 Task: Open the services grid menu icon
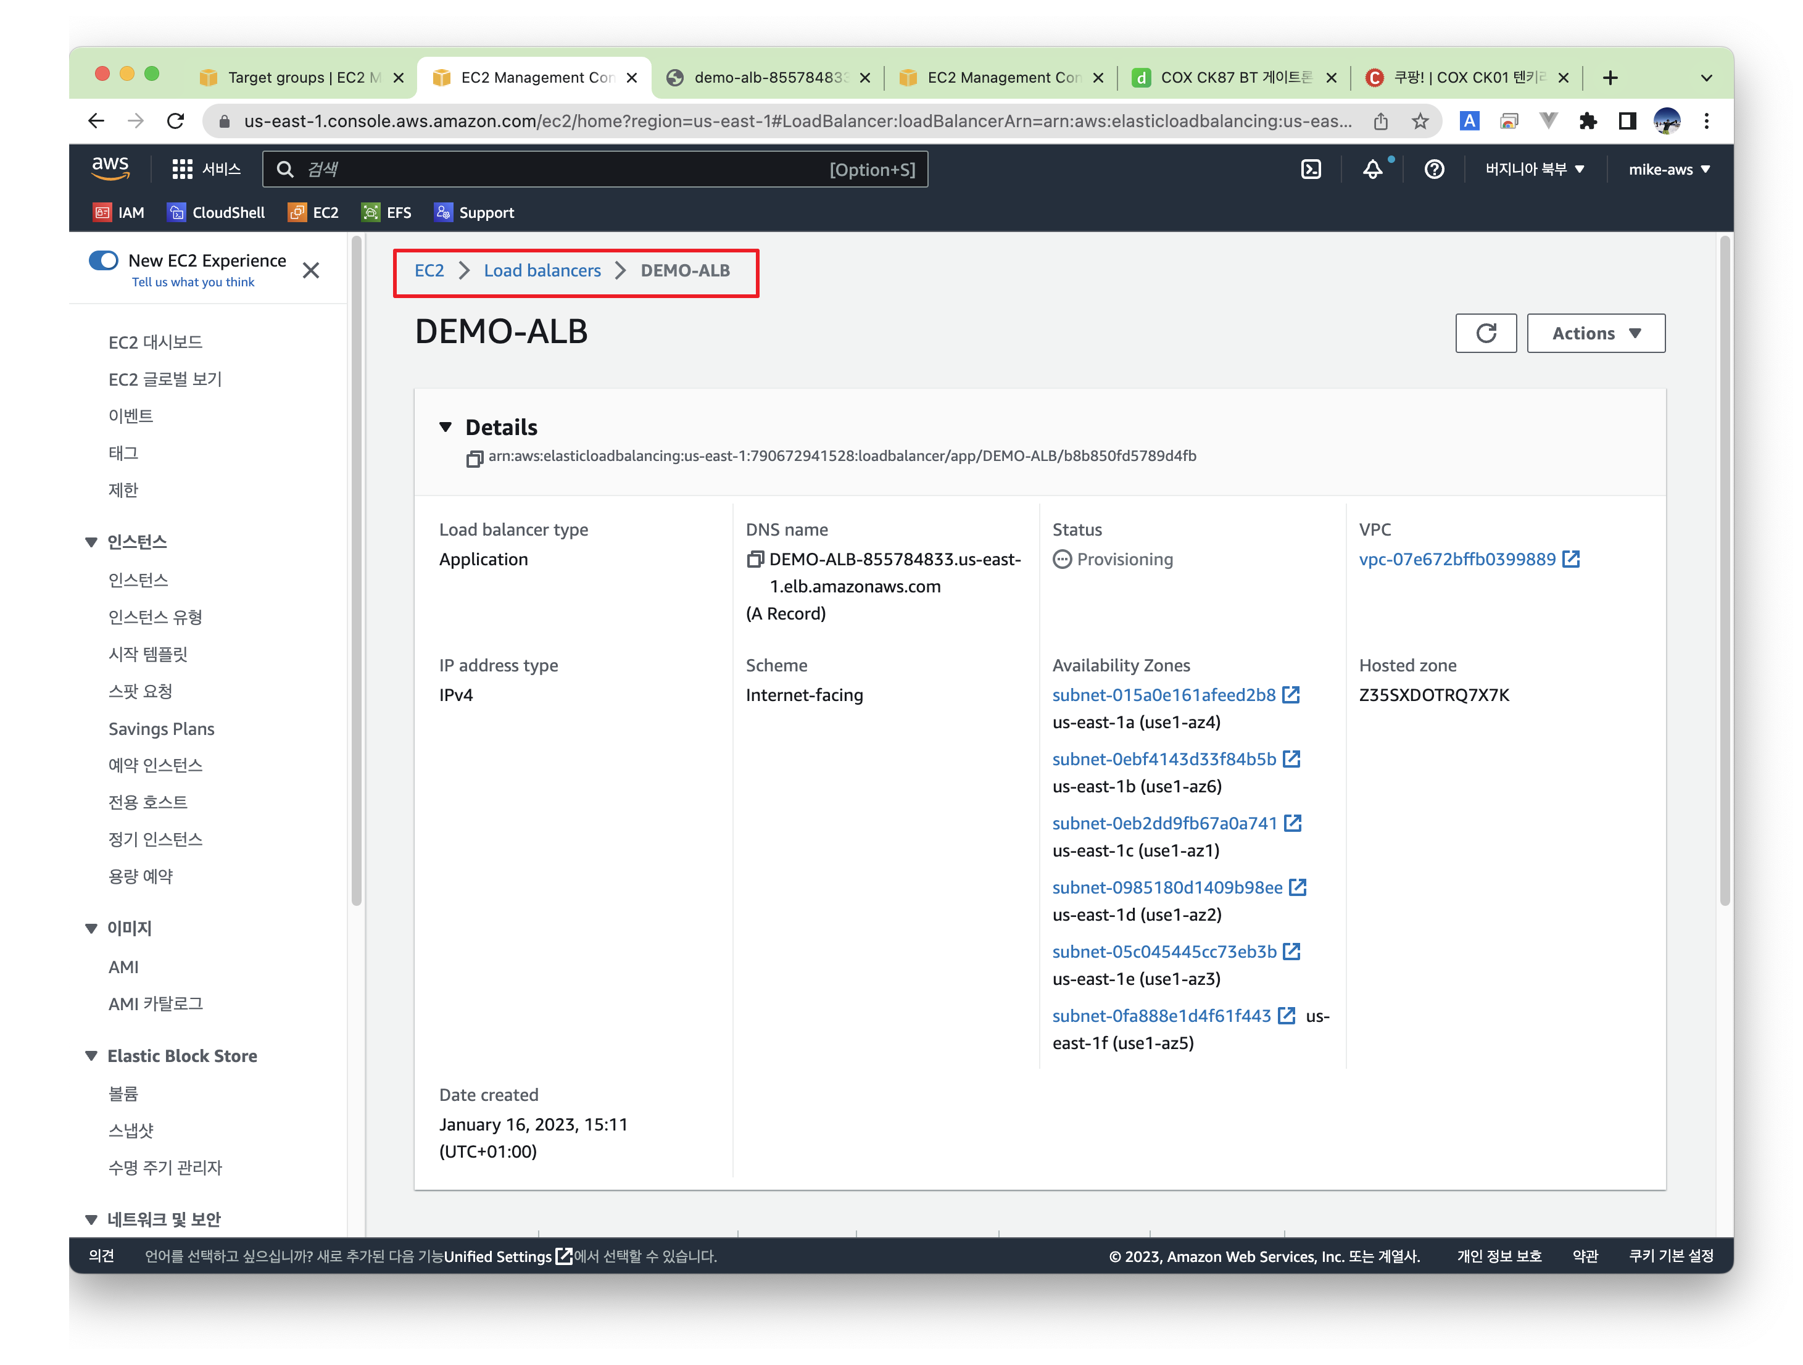point(182,170)
